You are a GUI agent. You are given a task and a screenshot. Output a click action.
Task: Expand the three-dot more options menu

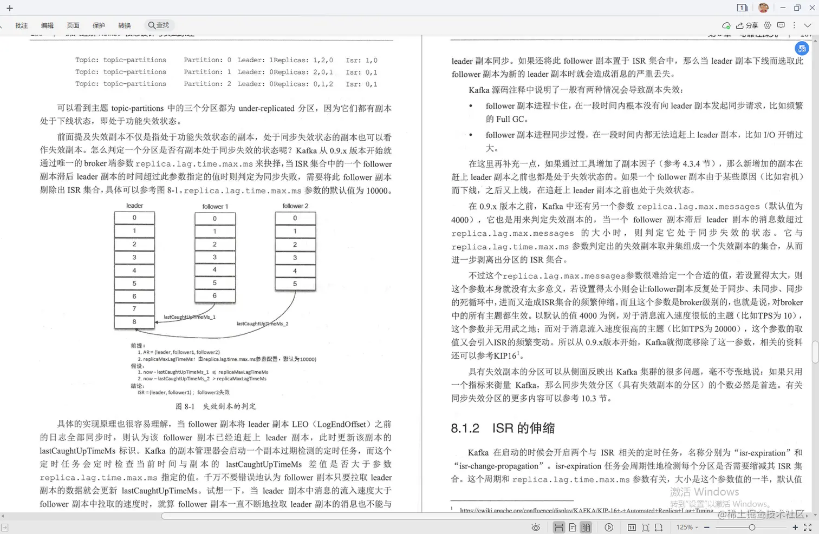(794, 25)
